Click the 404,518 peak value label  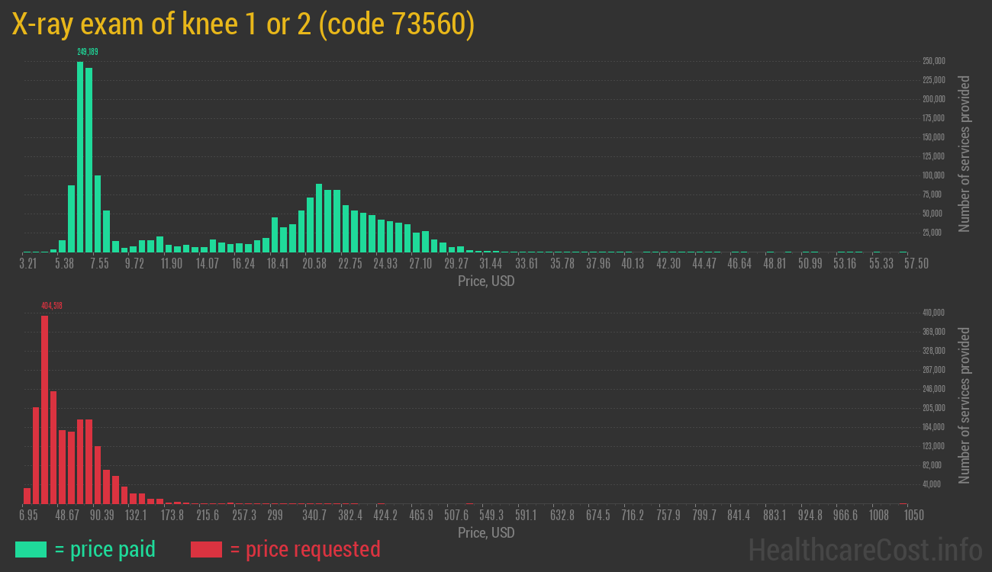coord(52,306)
